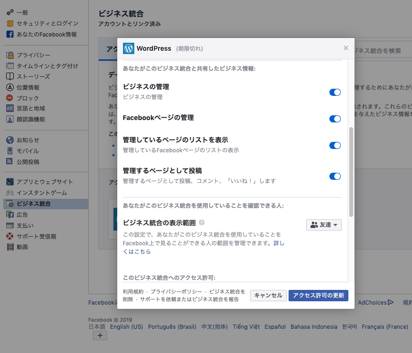
Task: Click the 動画 film icon
Action: [10, 247]
